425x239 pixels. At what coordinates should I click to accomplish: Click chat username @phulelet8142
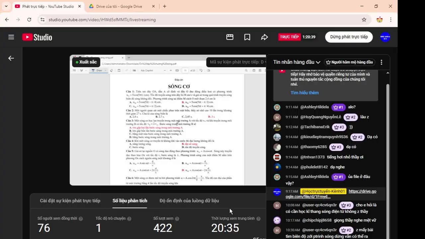tap(314, 167)
